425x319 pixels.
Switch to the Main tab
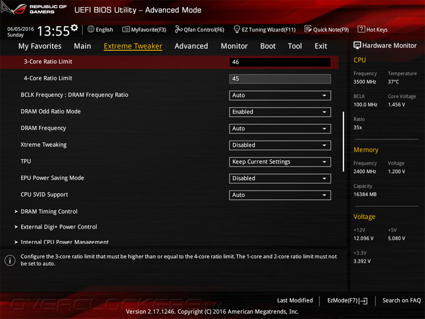click(83, 46)
